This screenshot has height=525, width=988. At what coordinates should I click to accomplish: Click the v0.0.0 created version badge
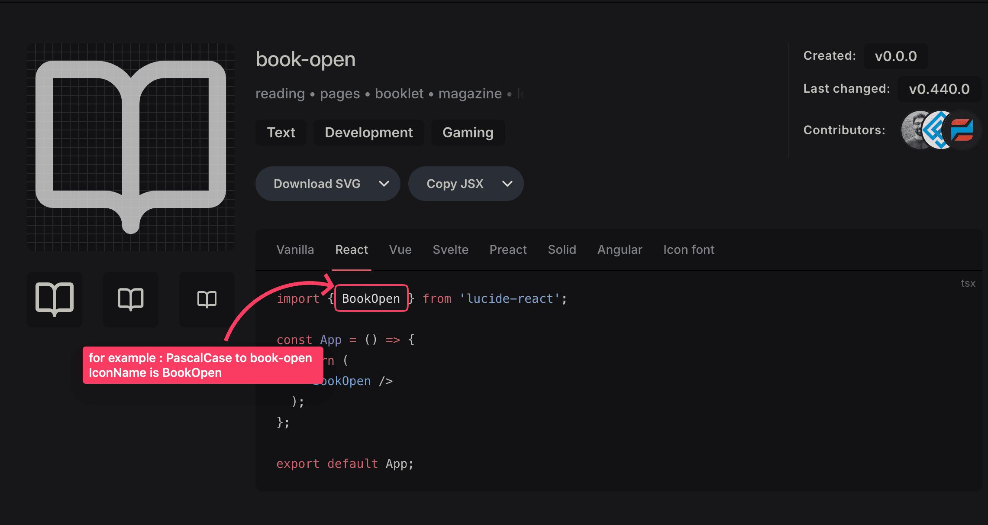(x=895, y=56)
